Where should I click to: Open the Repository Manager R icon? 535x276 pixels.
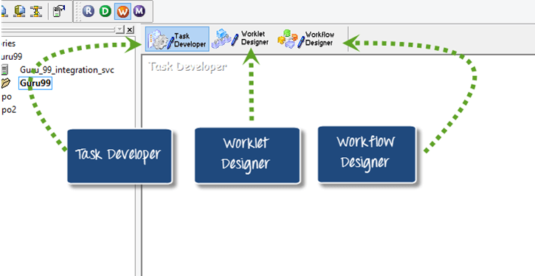89,11
